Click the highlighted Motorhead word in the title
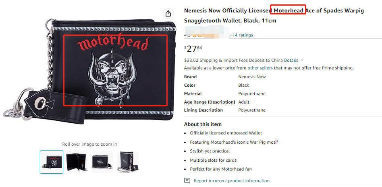 click(288, 10)
